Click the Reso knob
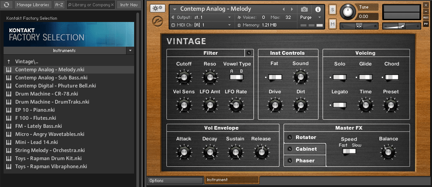Image resolution: width=432 pixels, height=187 pixels. pyautogui.click(x=209, y=77)
